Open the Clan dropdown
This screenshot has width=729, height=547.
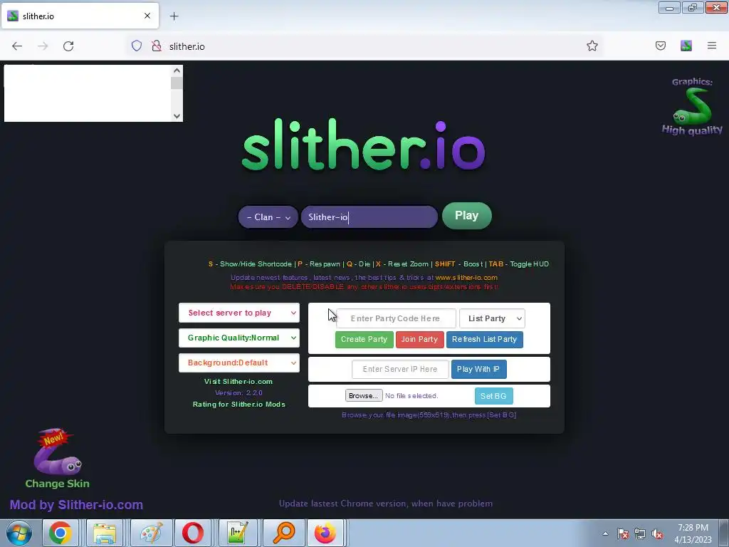pos(268,217)
